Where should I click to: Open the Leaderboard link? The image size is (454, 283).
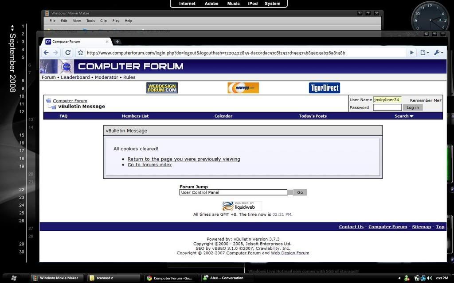click(x=75, y=77)
